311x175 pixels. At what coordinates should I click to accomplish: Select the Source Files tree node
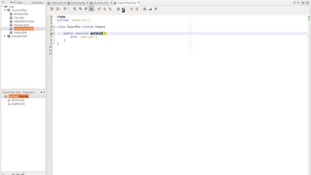[19, 10]
